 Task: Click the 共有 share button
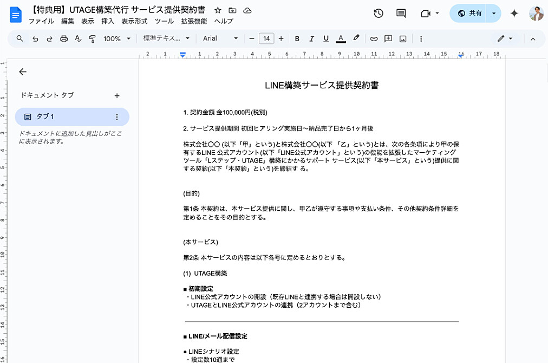click(468, 14)
